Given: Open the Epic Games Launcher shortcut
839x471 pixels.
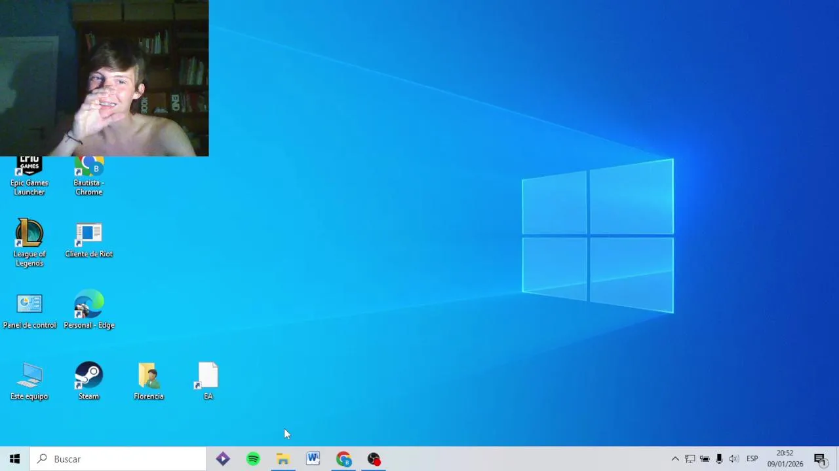Looking at the screenshot, I should pyautogui.click(x=29, y=177).
